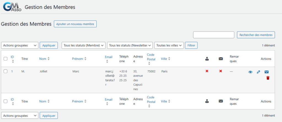Screen dimensions: 282x122
Task: Click city cell Paris
Action: click(x=164, y=71)
